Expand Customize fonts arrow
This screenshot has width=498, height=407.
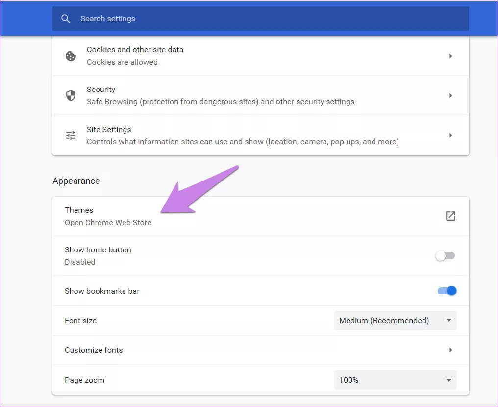pos(450,350)
